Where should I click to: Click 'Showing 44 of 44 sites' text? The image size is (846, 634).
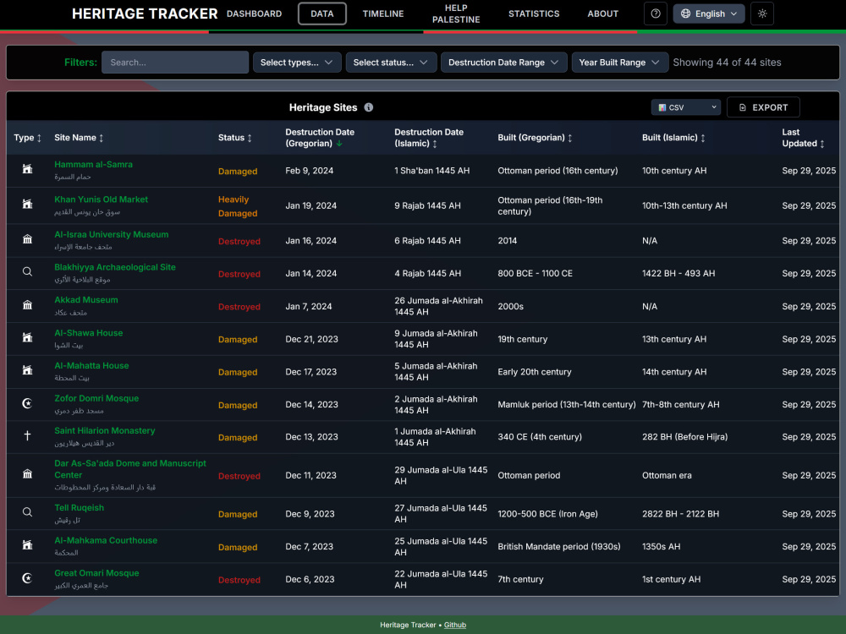[727, 63]
